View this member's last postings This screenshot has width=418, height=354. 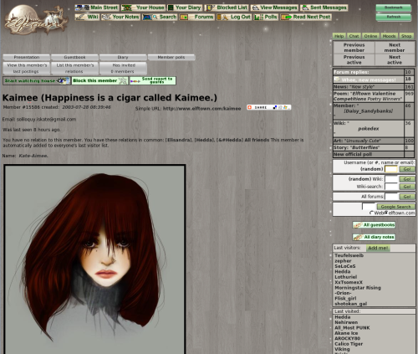click(27, 69)
